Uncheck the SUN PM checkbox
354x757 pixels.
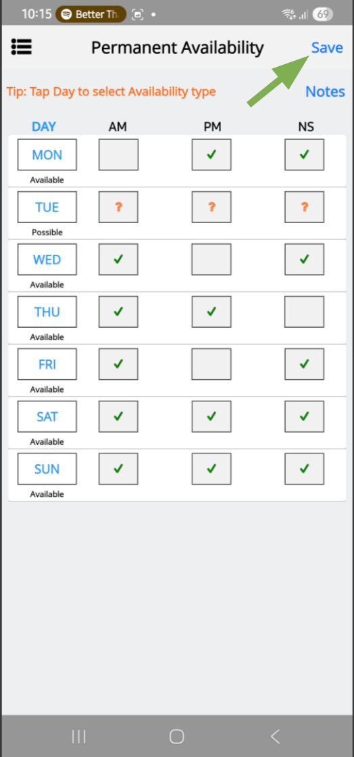(x=211, y=469)
